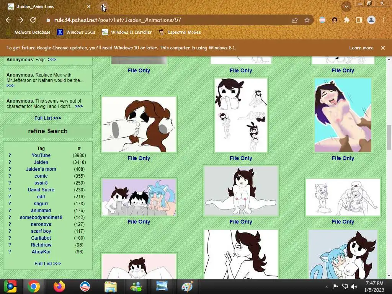The height and width of the screenshot is (294, 392).
Task: Open the Windows 11 Installer bookmark
Action: [x=127, y=32]
